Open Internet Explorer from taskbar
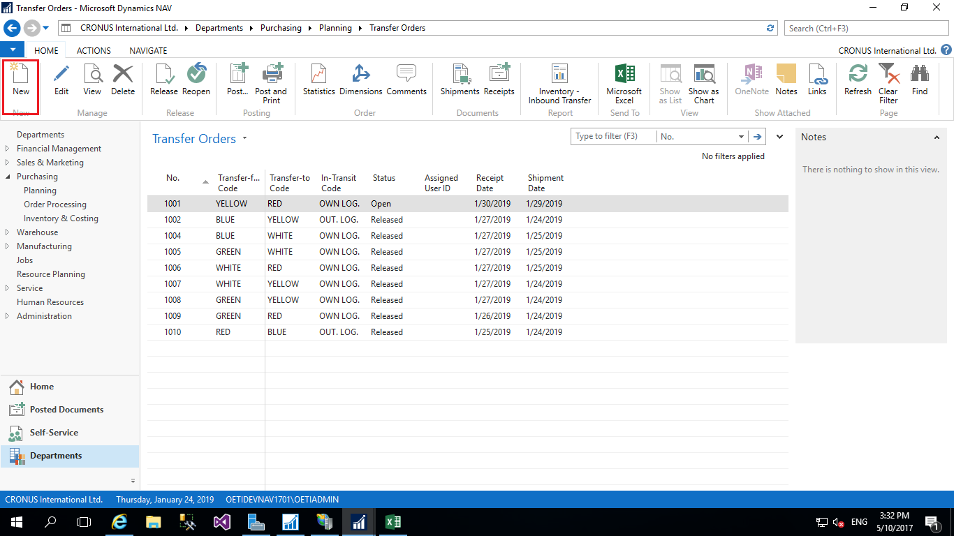Screen dimensions: 954x536 point(120,522)
